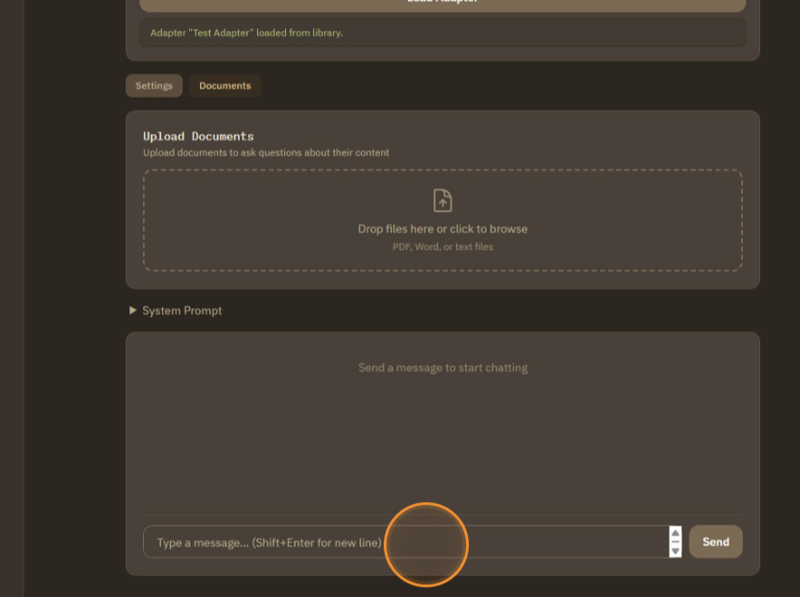Image resolution: width=800 pixels, height=597 pixels.
Task: Collapse or expand the System Prompt section
Action: click(x=134, y=310)
